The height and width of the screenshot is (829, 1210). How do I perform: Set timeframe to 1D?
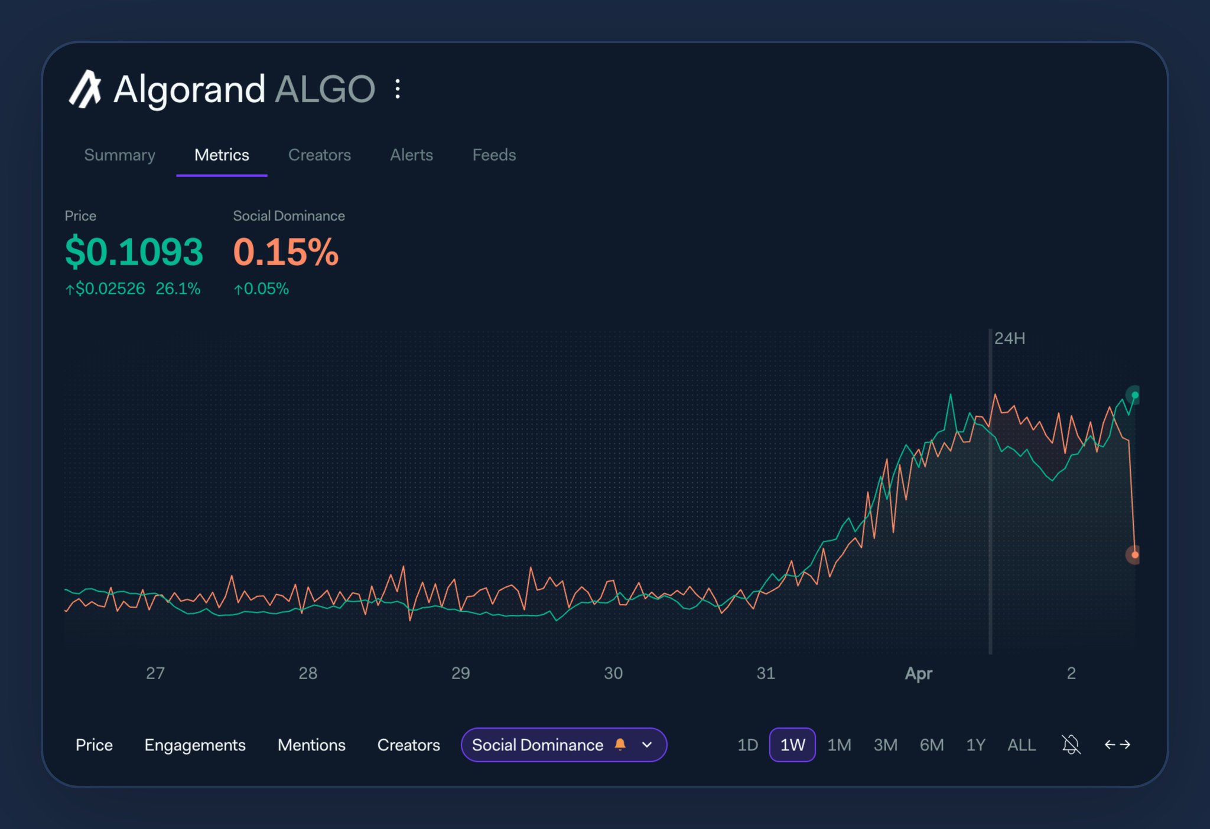pos(747,745)
